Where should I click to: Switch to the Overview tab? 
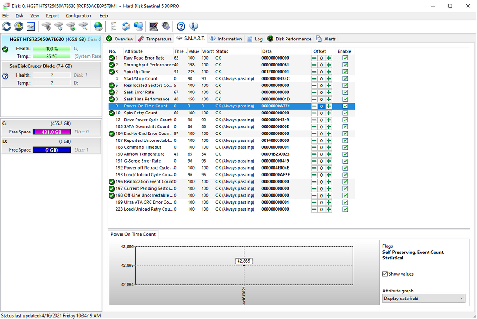point(120,39)
